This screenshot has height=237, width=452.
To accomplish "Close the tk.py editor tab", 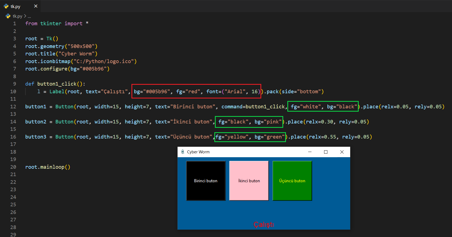I will tap(36, 6).
